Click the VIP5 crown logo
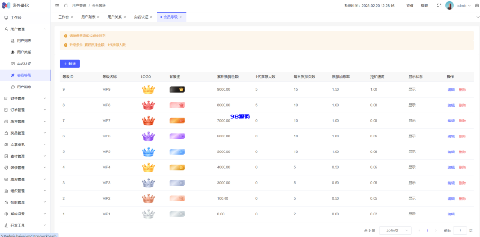480x237 pixels. click(x=149, y=152)
